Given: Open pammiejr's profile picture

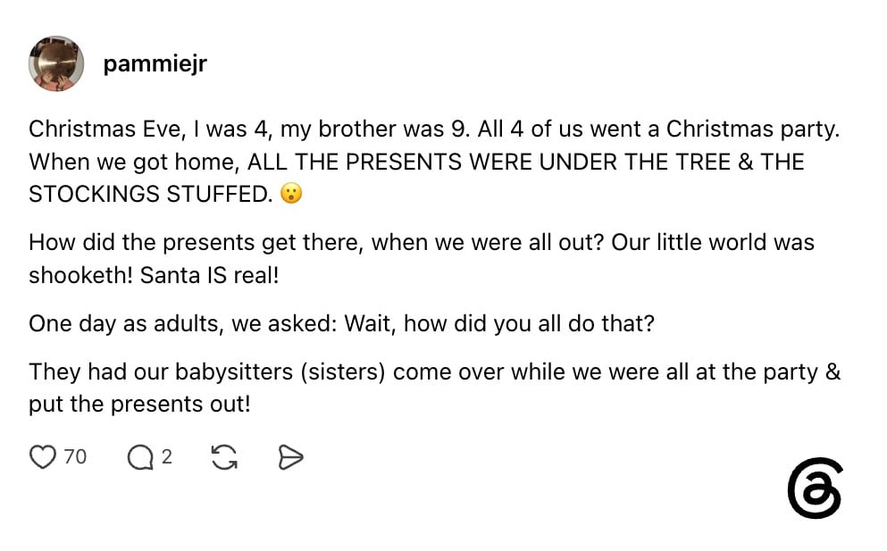Looking at the screenshot, I should point(56,63).
